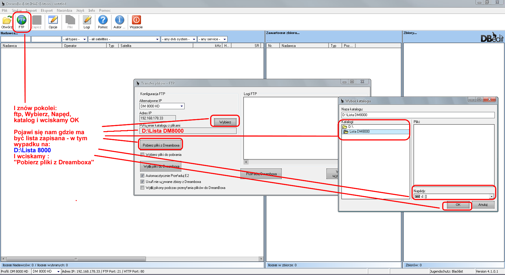
Task: Select the Lista DM8000 folder
Action: (x=359, y=131)
